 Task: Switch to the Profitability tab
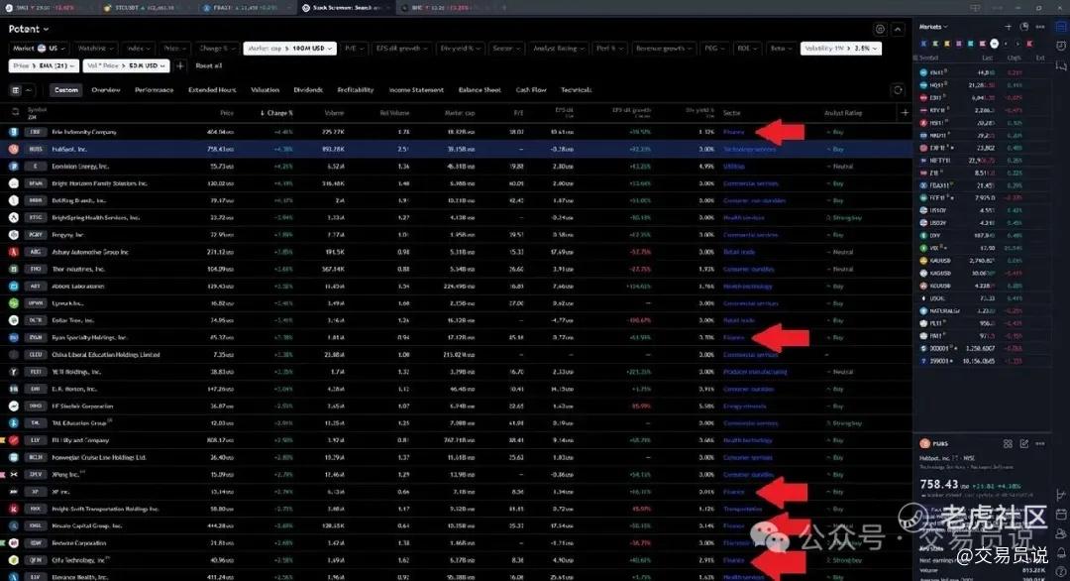(x=356, y=90)
